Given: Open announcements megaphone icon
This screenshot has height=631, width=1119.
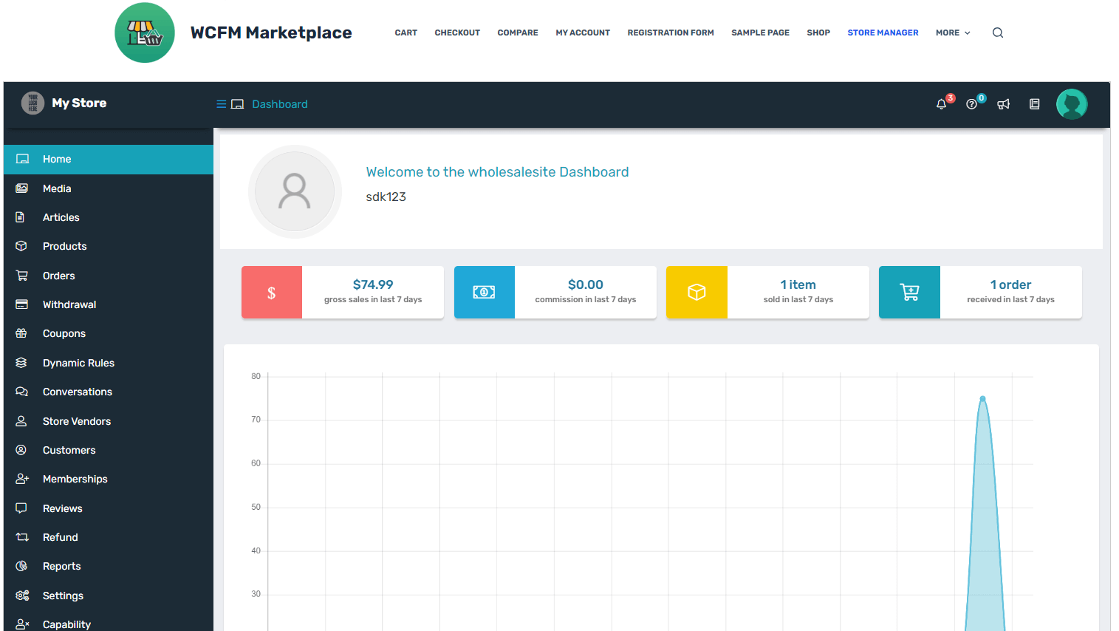Looking at the screenshot, I should [1003, 104].
